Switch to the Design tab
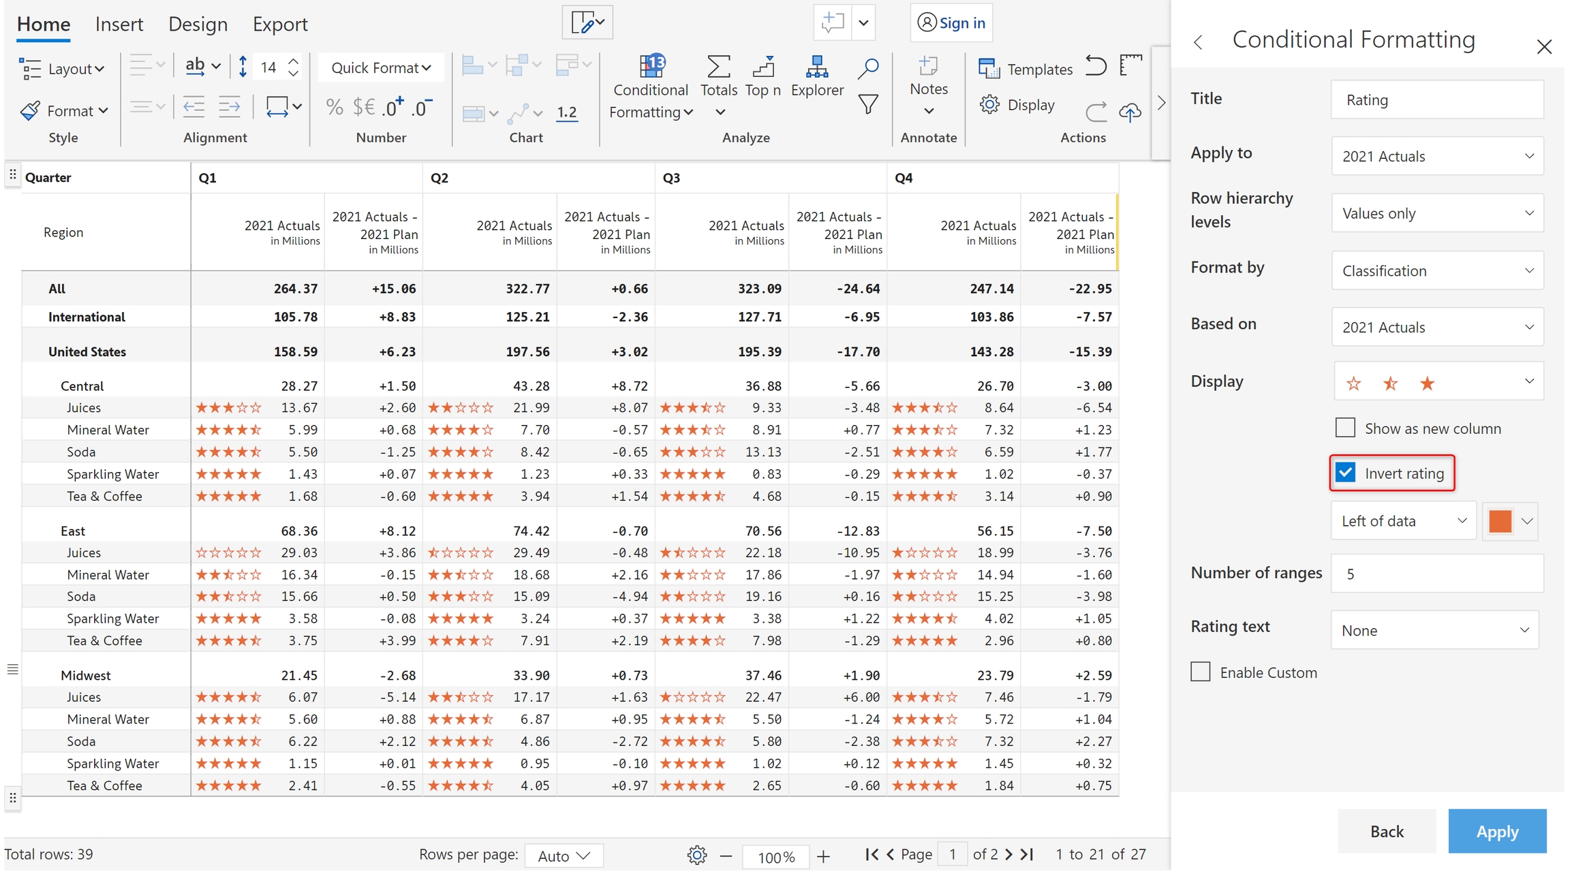This screenshot has height=876, width=1570. click(x=198, y=25)
